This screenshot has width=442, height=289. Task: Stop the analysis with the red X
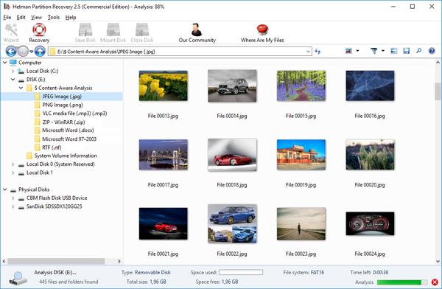point(435,282)
